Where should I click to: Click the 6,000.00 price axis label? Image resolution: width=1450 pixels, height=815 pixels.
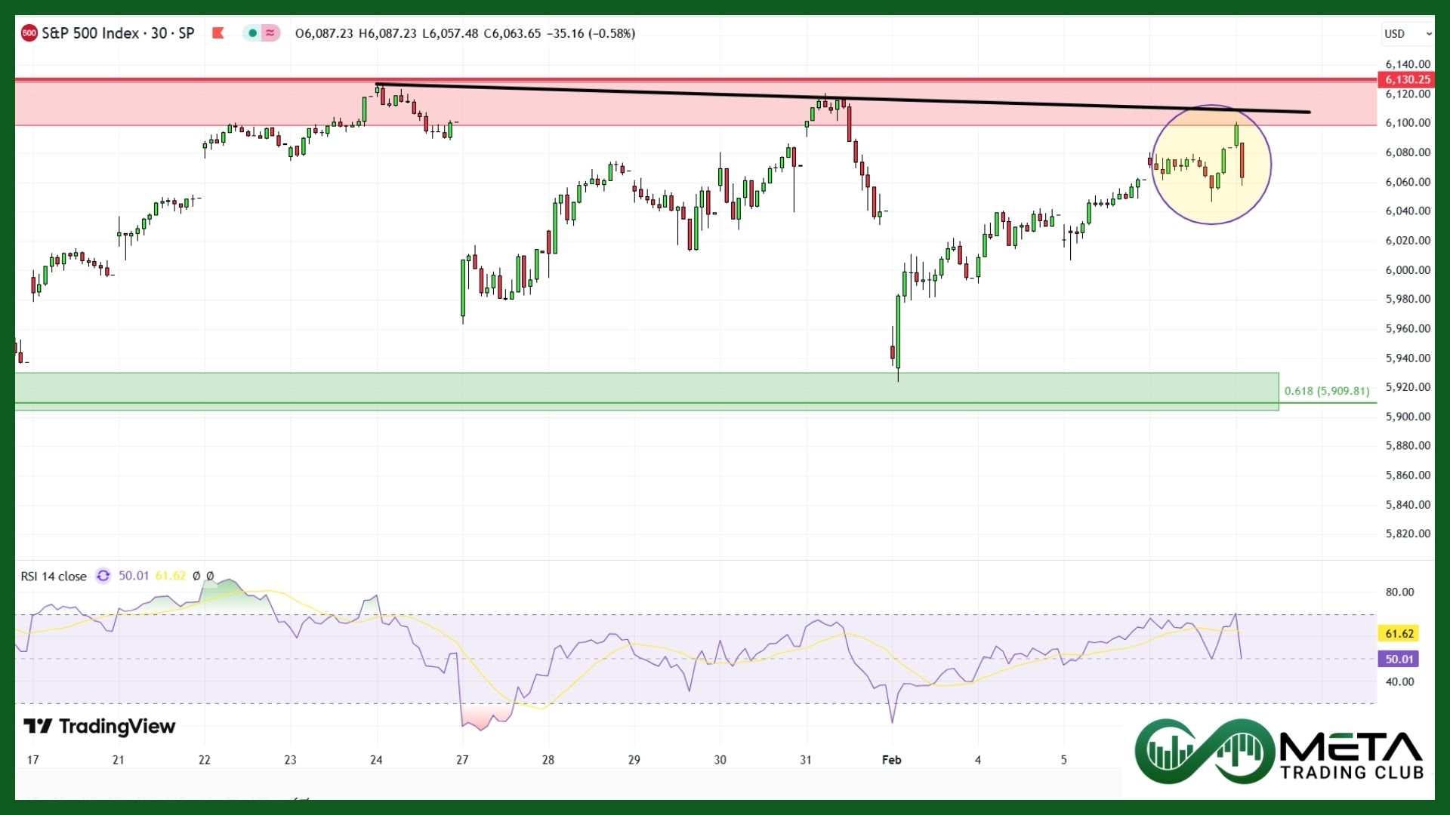pos(1408,270)
